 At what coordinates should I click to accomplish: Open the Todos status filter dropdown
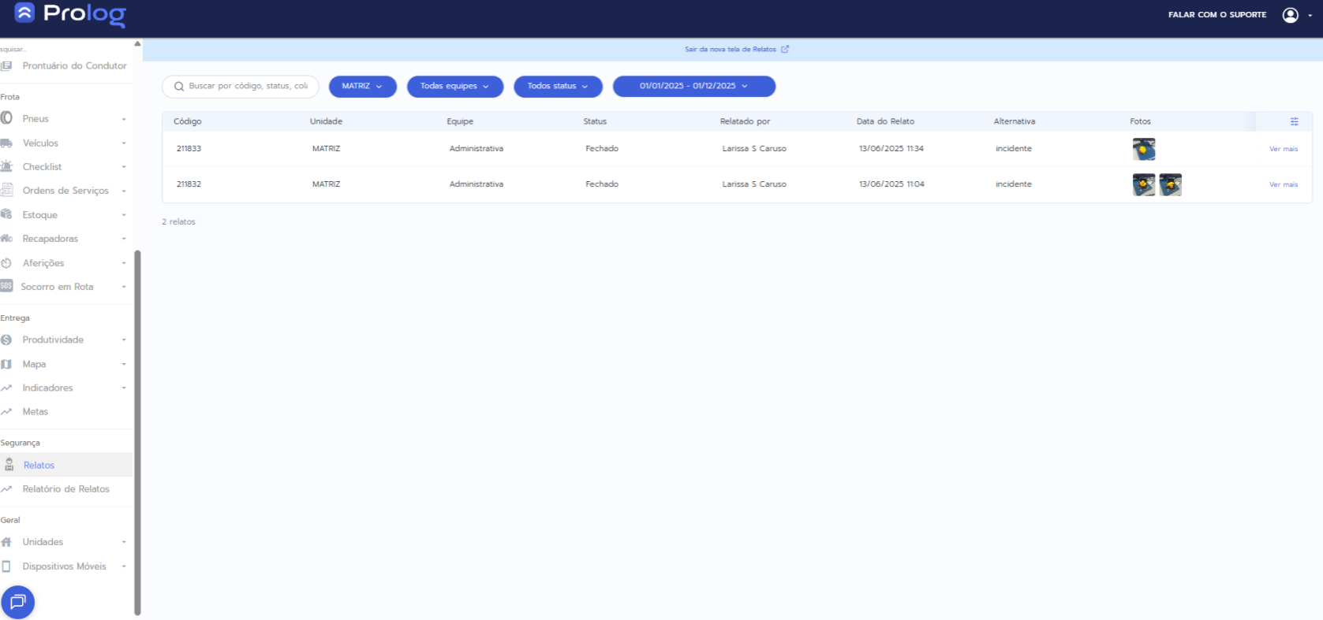tap(558, 86)
